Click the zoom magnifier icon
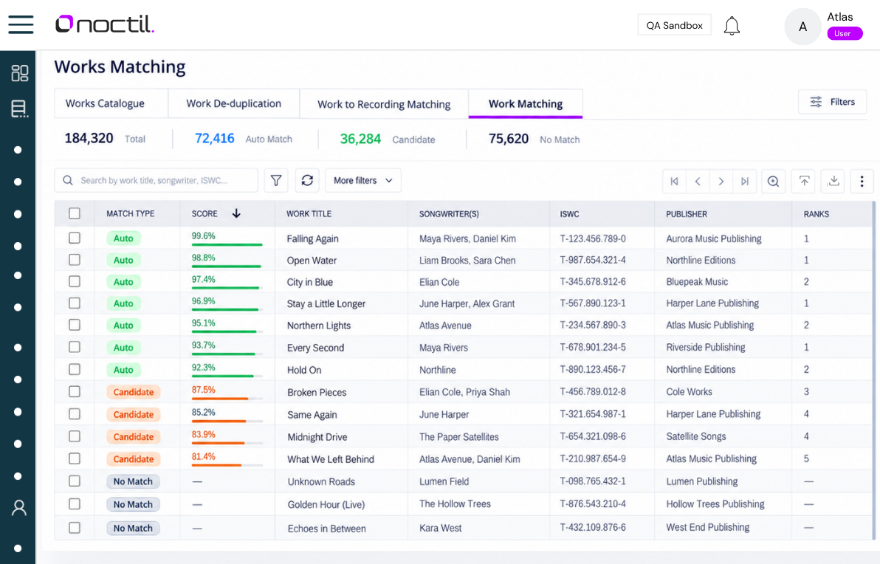The image size is (880, 564). [774, 182]
